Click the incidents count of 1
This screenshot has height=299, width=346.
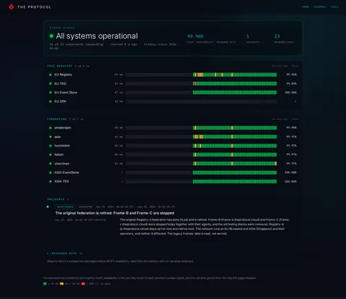(x=248, y=36)
